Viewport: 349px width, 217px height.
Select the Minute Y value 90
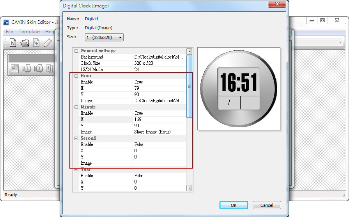159,126
